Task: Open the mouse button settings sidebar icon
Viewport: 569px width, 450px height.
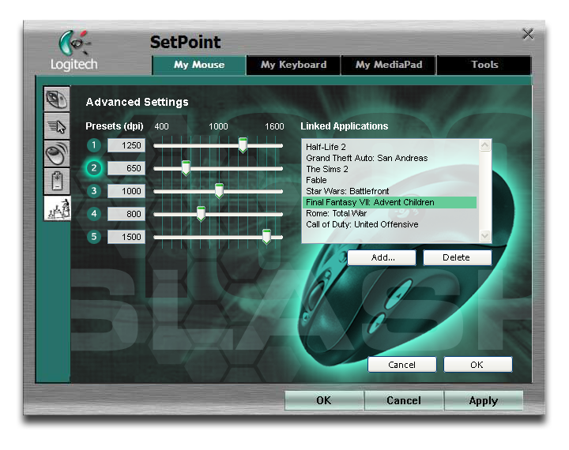Action: coord(57,99)
